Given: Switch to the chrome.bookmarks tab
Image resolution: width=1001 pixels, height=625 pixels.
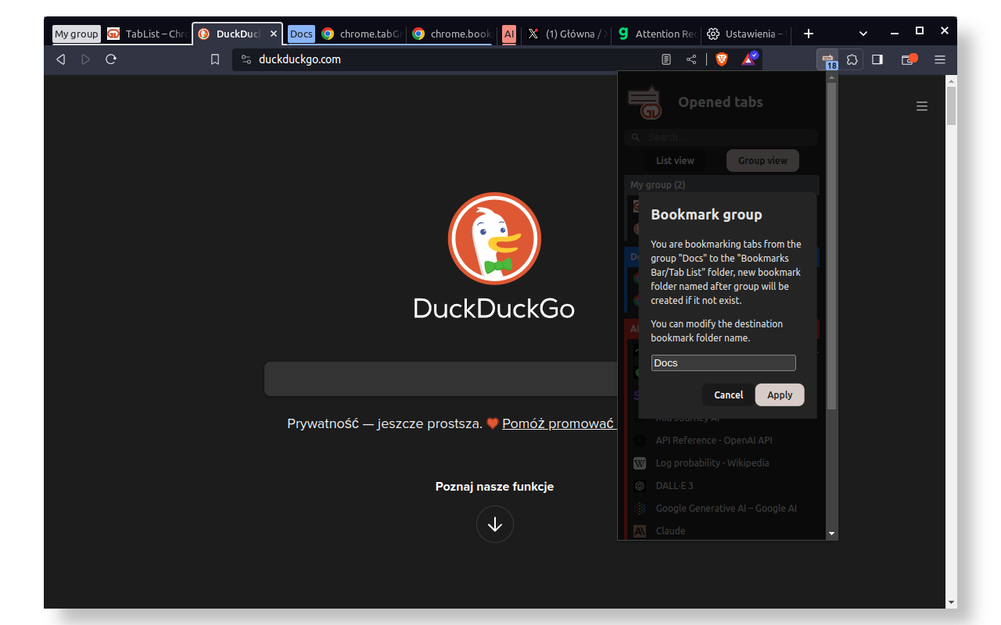Looking at the screenshot, I should 451,34.
